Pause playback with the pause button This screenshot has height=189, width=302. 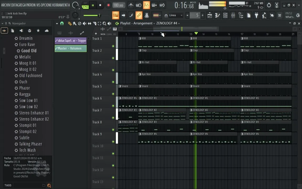[x=93, y=5]
